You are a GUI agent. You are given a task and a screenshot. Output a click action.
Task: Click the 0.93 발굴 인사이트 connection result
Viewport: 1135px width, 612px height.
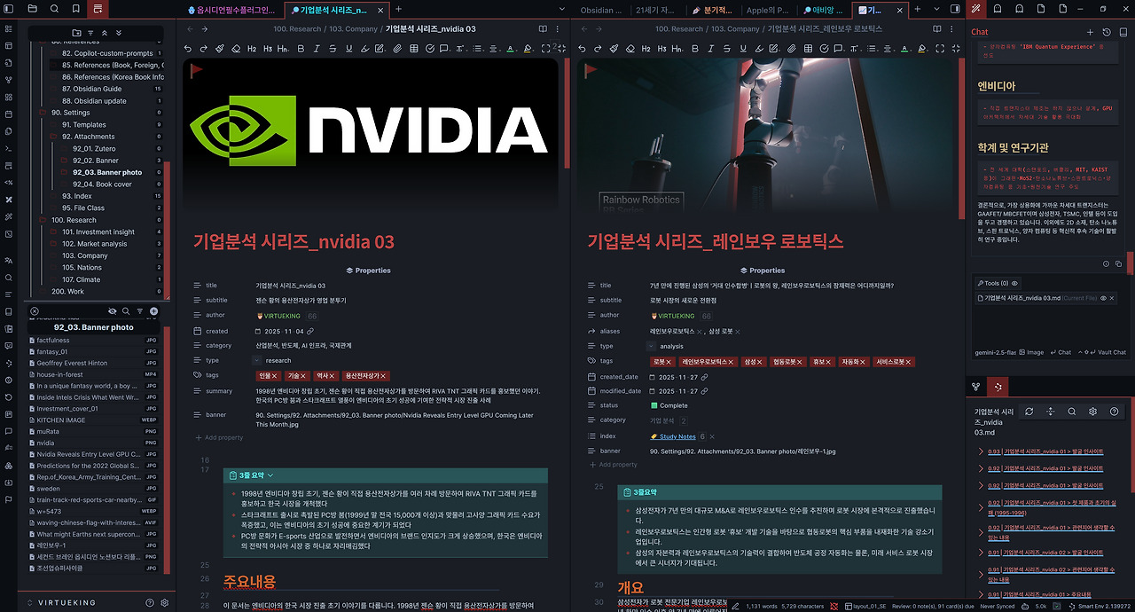(x=1046, y=451)
